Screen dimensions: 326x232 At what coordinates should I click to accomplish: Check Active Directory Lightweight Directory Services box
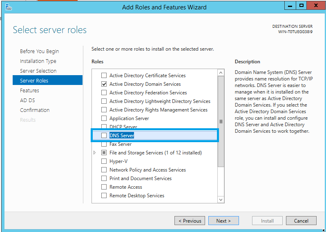[104, 101]
